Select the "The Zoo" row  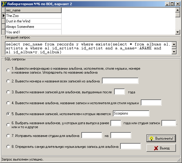click(33, 16)
